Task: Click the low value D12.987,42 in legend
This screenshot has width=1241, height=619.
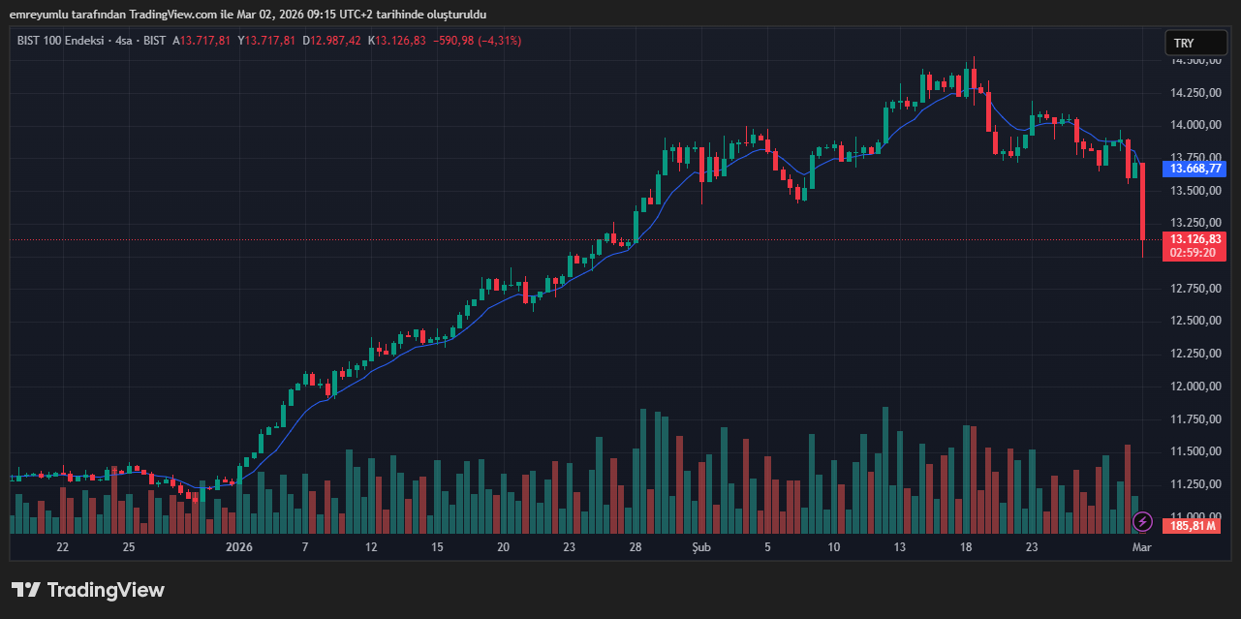Action: tap(331, 41)
